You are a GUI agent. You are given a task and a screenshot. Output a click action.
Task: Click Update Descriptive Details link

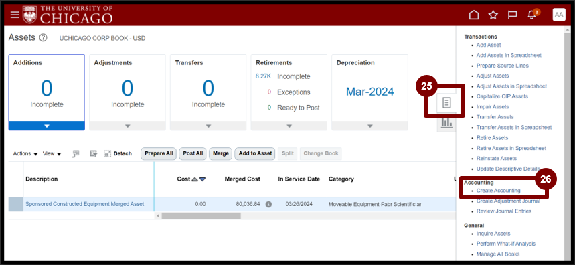click(508, 169)
